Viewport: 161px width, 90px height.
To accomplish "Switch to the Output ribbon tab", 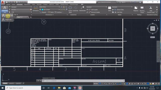I will (45, 4).
